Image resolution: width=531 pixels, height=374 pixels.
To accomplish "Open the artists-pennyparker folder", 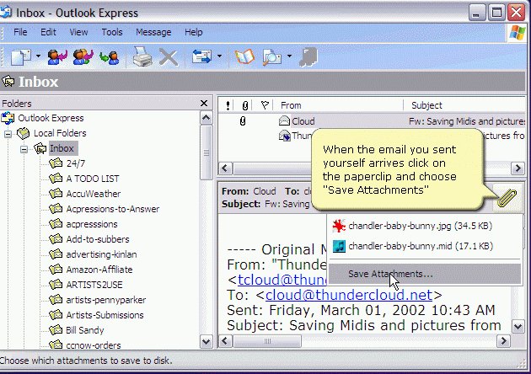I will pyautogui.click(x=105, y=300).
